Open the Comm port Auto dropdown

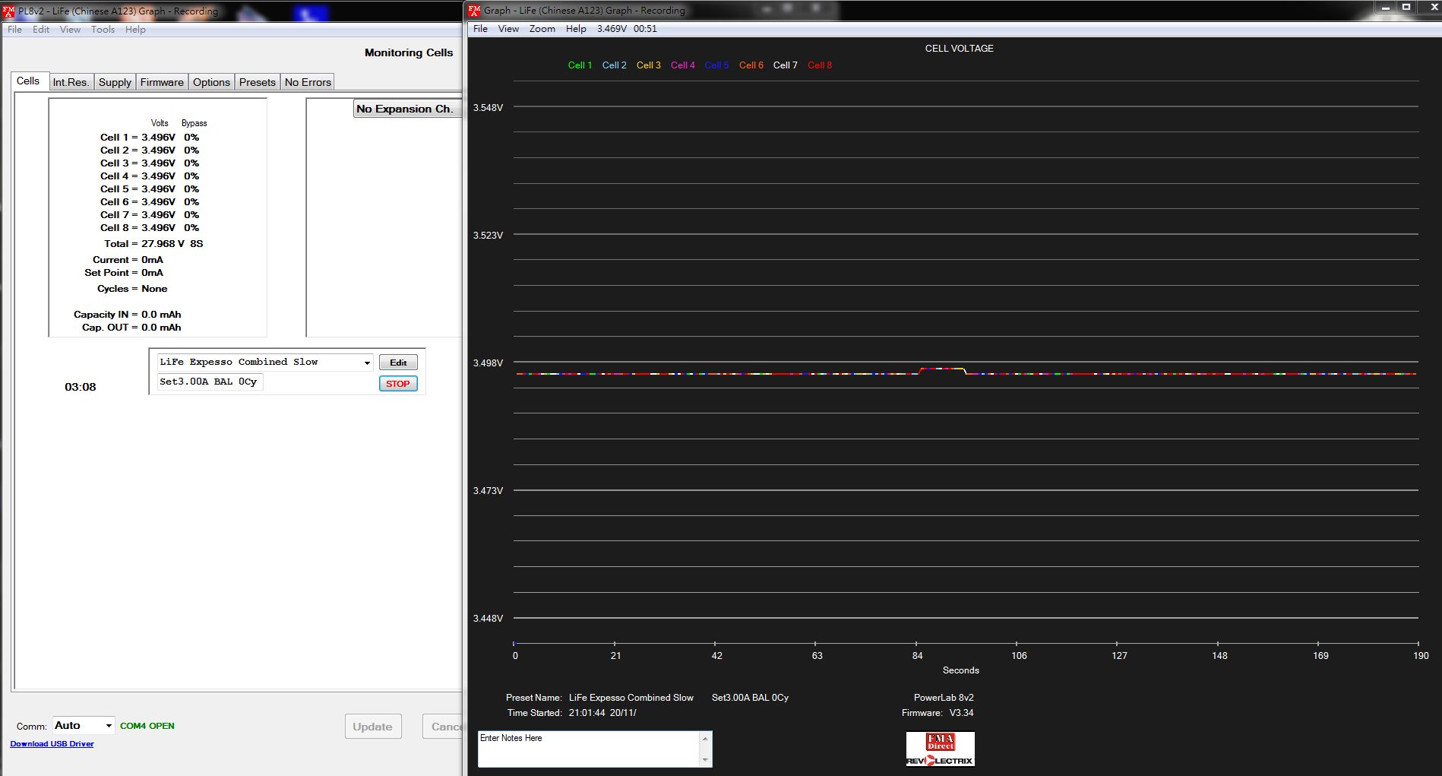(109, 726)
